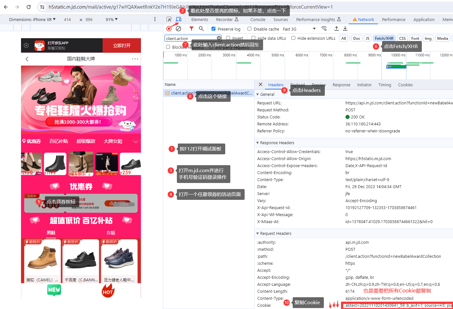Screen dimensions: 453x309
Task: Select the client.action request row
Action: (209, 93)
